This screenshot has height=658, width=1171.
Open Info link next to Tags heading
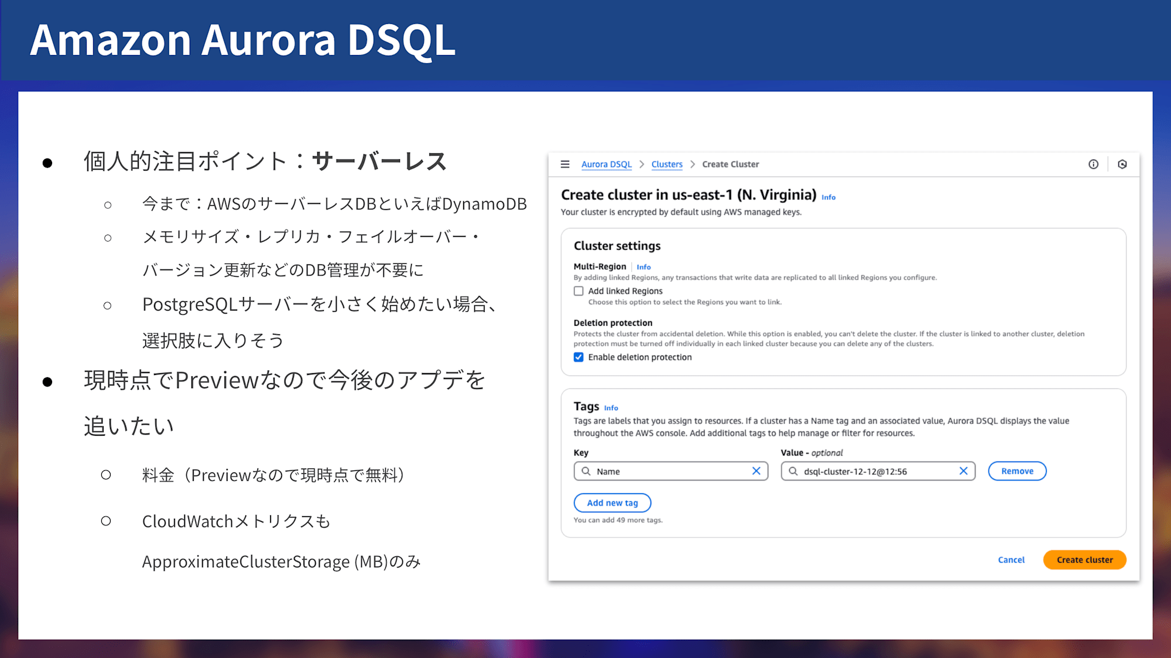tap(611, 408)
